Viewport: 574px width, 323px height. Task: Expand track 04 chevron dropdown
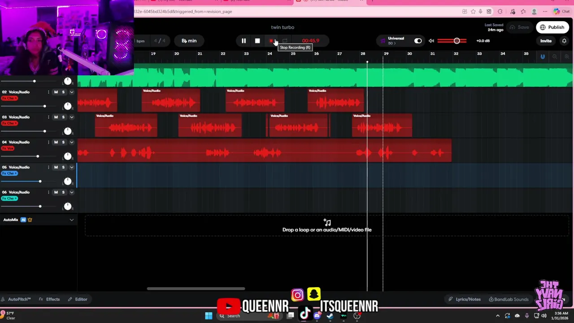point(71,142)
